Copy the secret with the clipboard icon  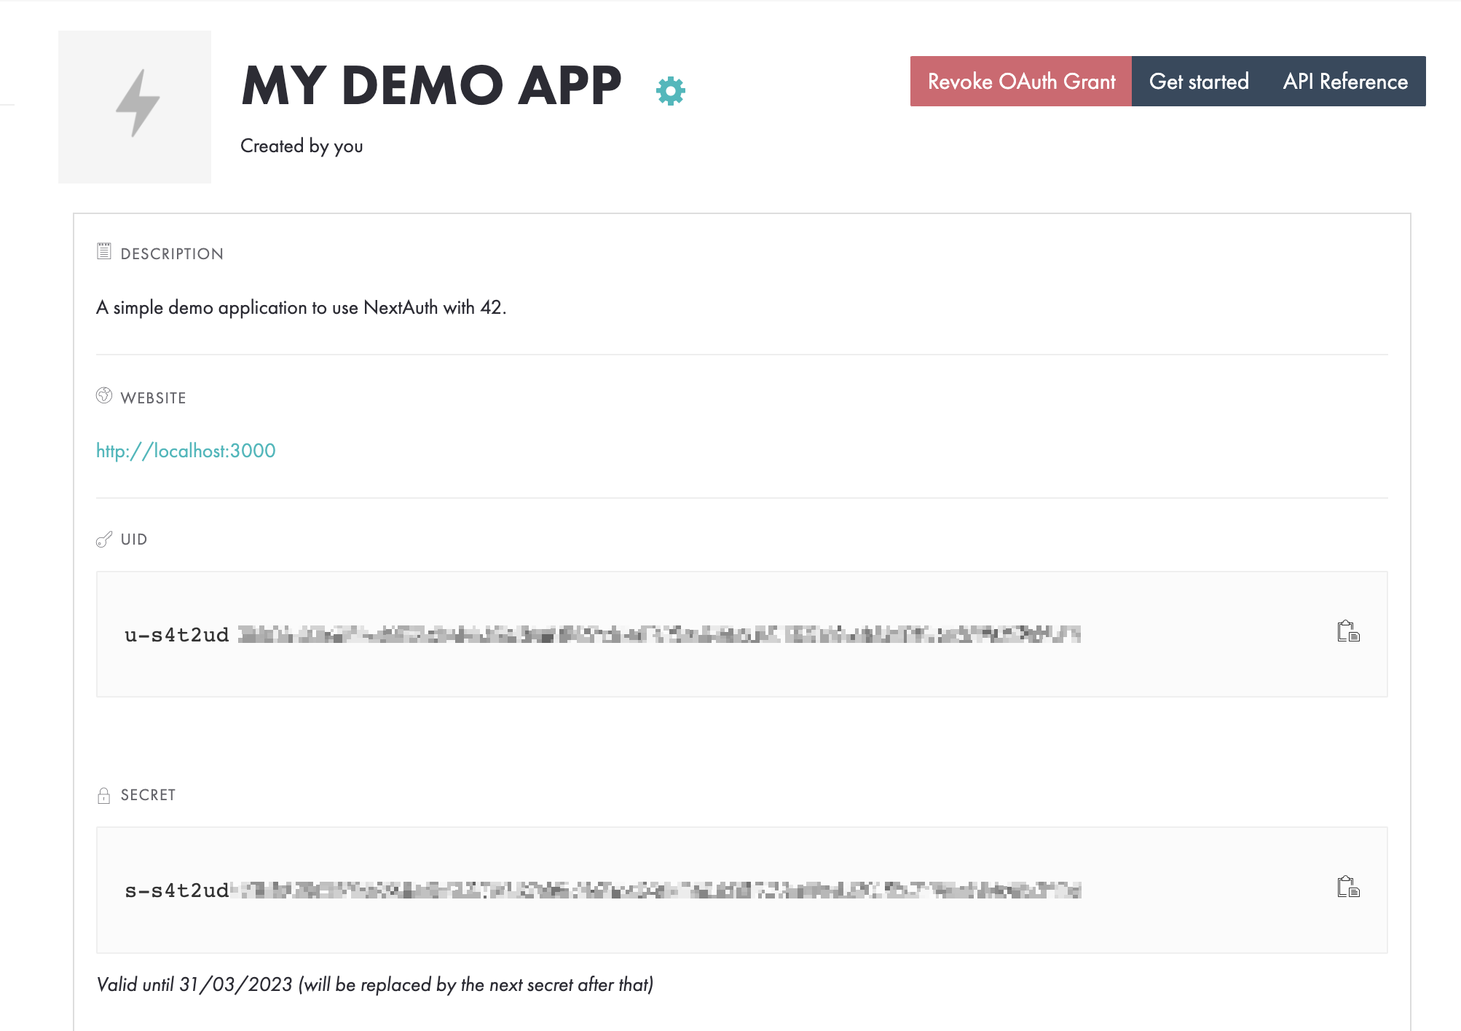(1348, 887)
